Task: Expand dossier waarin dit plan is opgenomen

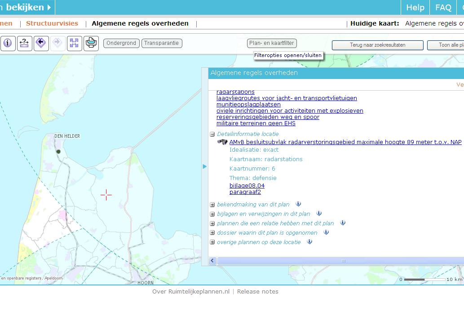Action: coord(212,232)
